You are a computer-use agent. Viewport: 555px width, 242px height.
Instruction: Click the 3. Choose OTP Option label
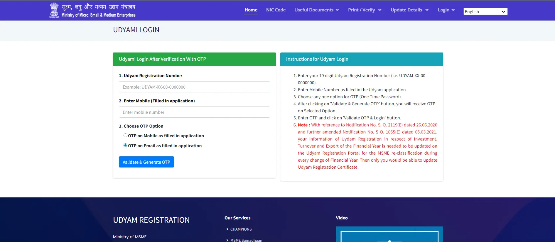tap(141, 126)
